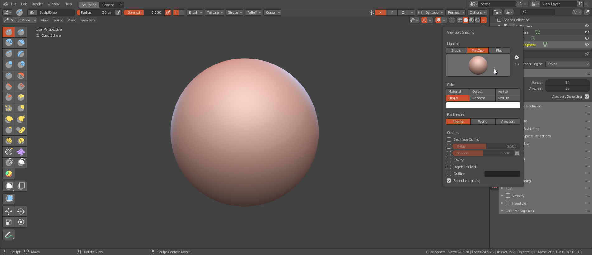Set lighting to Studio
The image size is (592, 255).
tap(456, 50)
